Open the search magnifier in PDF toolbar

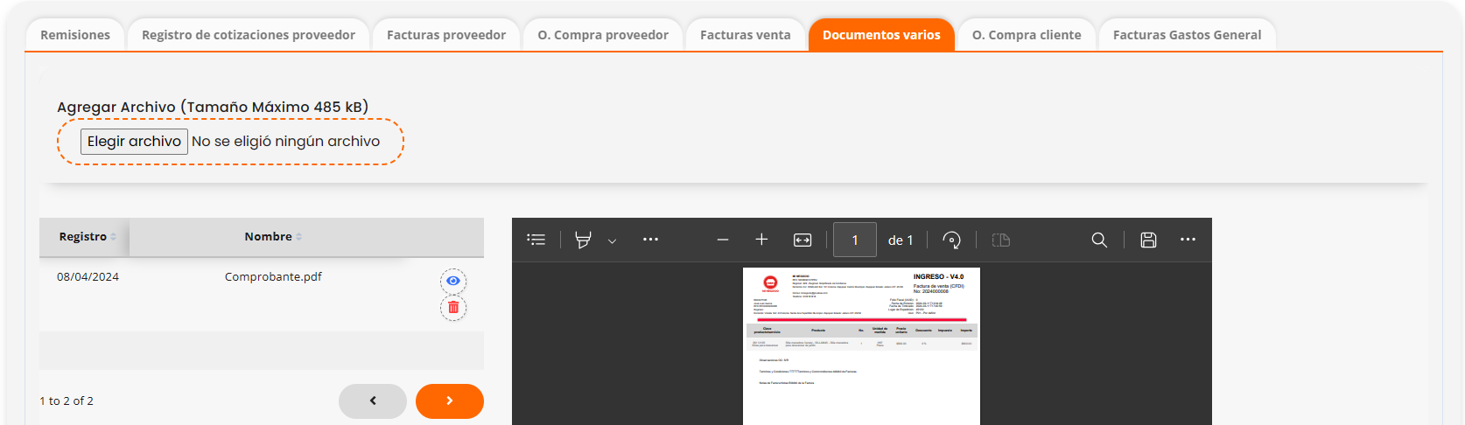(x=1099, y=240)
